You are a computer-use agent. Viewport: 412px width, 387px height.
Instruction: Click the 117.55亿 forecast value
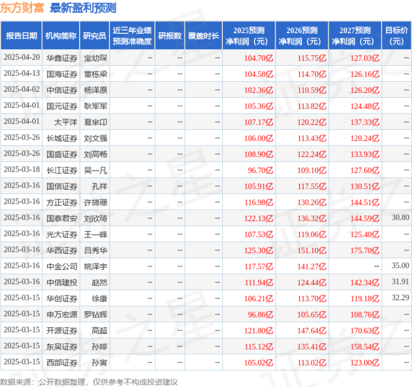tap(312, 186)
